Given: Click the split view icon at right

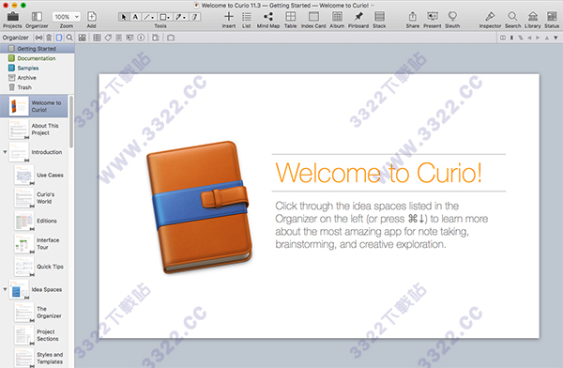Looking at the screenshot, I should point(503,38).
